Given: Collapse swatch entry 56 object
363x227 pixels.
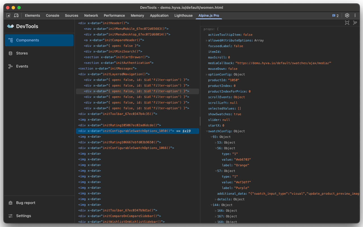Looking at the screenshot, I should click(x=216, y=148).
